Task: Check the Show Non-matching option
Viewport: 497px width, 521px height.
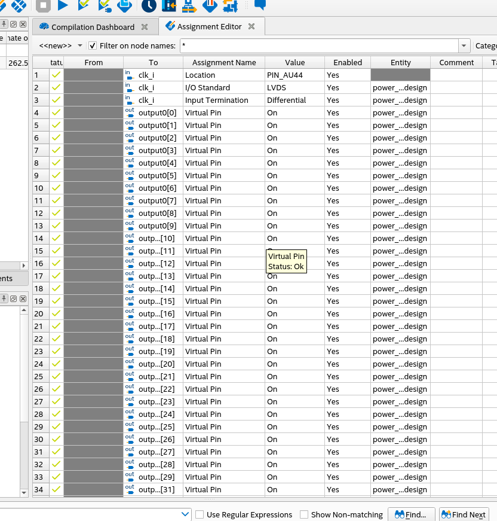Action: (x=304, y=514)
